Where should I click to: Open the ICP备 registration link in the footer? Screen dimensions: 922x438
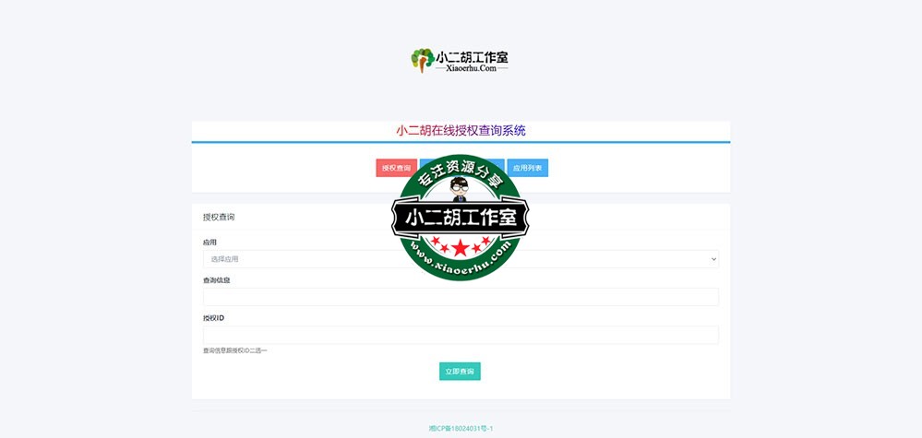tap(461, 428)
